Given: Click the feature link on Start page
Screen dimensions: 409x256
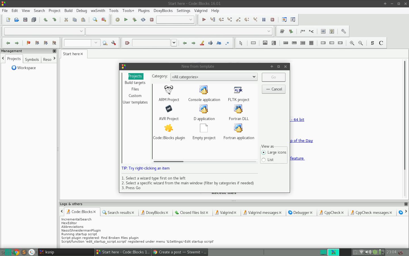Looking at the screenshot, I should (x=297, y=158).
